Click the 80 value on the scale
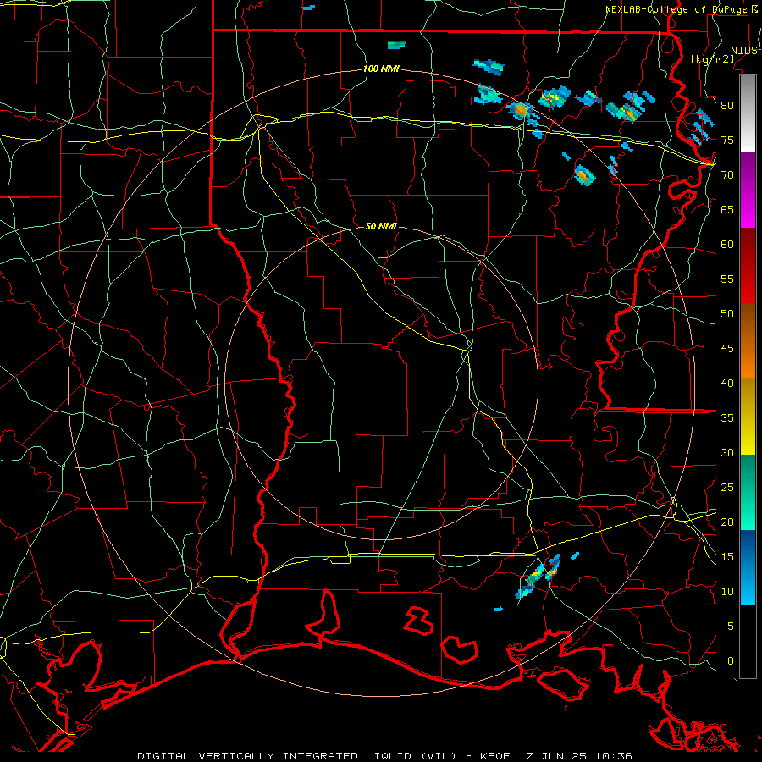The width and height of the screenshot is (762, 762). tap(727, 106)
